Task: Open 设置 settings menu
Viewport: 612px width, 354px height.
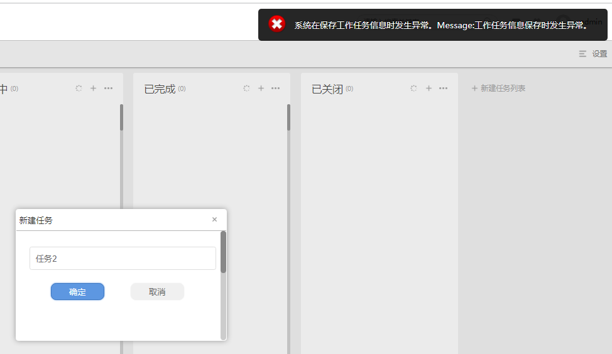Action: click(593, 54)
